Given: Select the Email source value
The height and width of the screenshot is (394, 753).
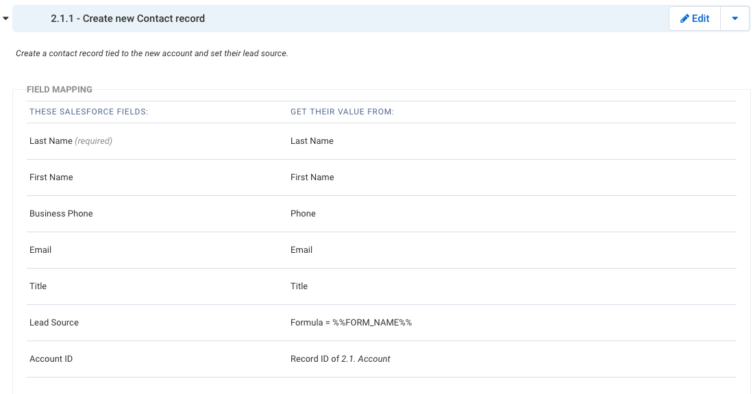Looking at the screenshot, I should click(301, 250).
